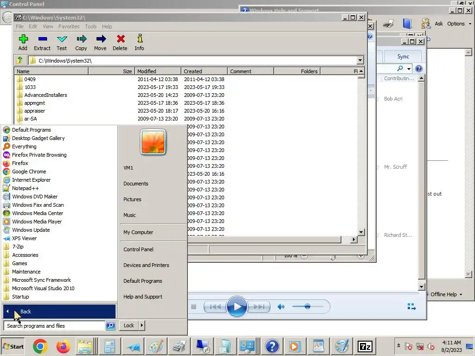Click the Copy toolbar icon in 7-Zip
This screenshot has height=356, width=475.
click(81, 43)
